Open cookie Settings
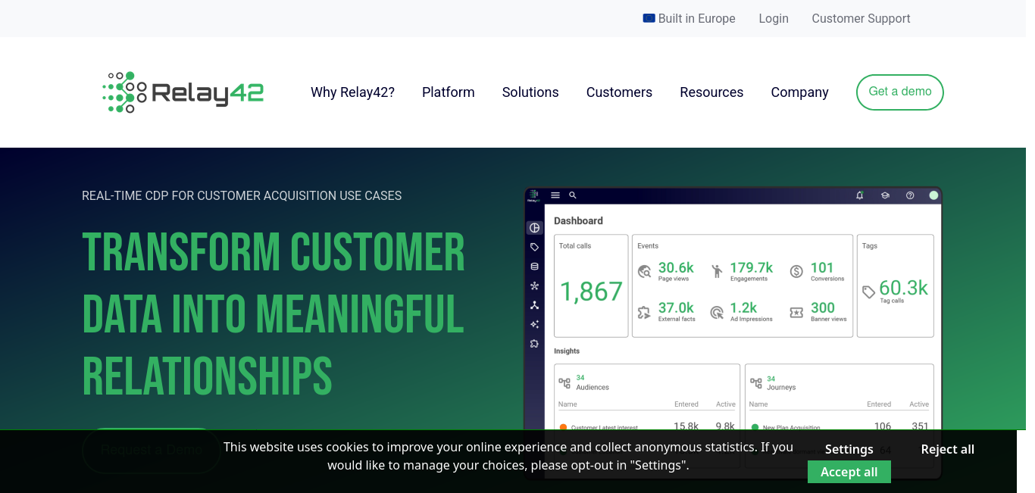This screenshot has width=1035, height=493. [849, 449]
